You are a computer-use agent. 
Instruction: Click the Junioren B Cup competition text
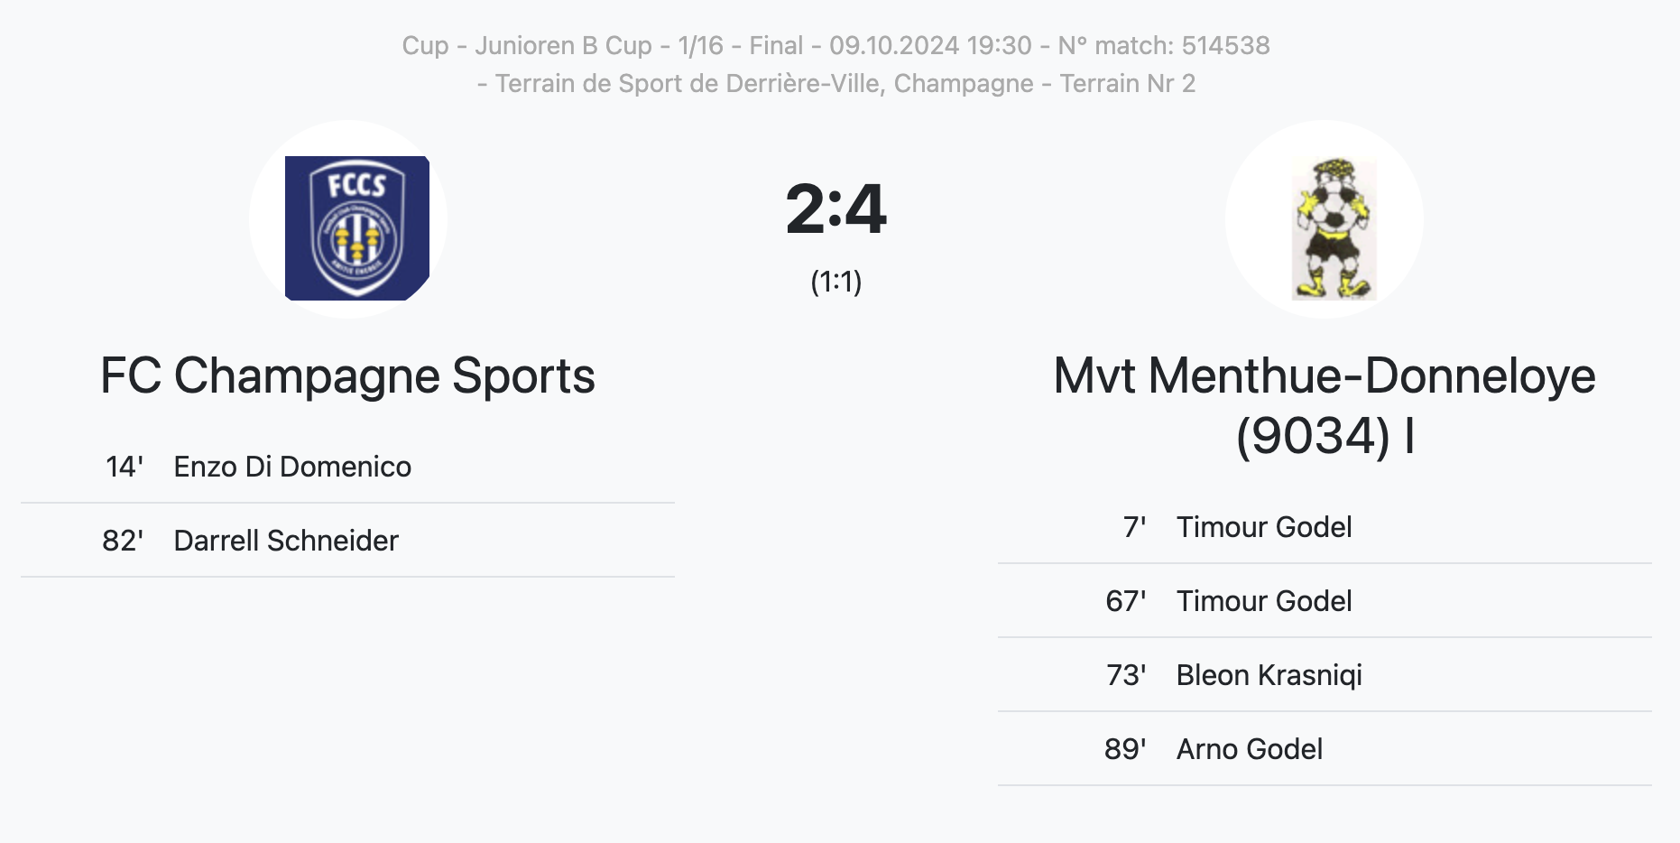point(563,45)
